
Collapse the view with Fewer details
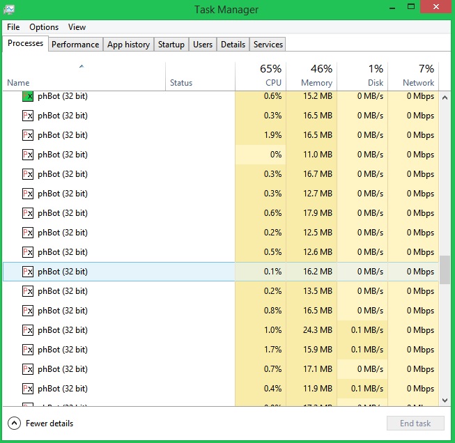pos(40,423)
